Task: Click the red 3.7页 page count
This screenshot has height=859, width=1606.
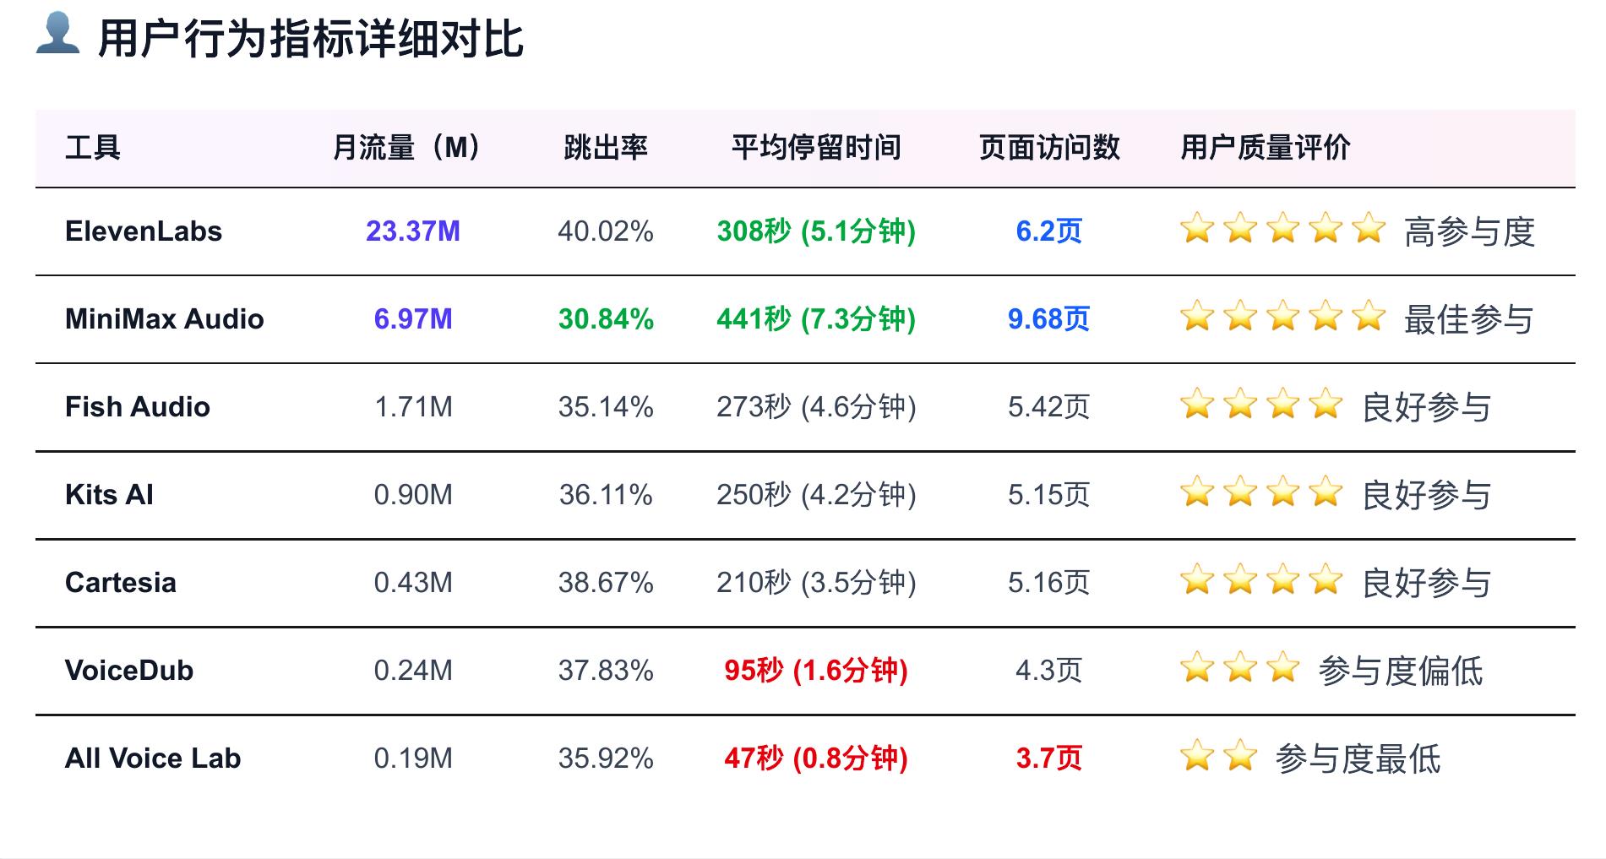Action: (1049, 758)
